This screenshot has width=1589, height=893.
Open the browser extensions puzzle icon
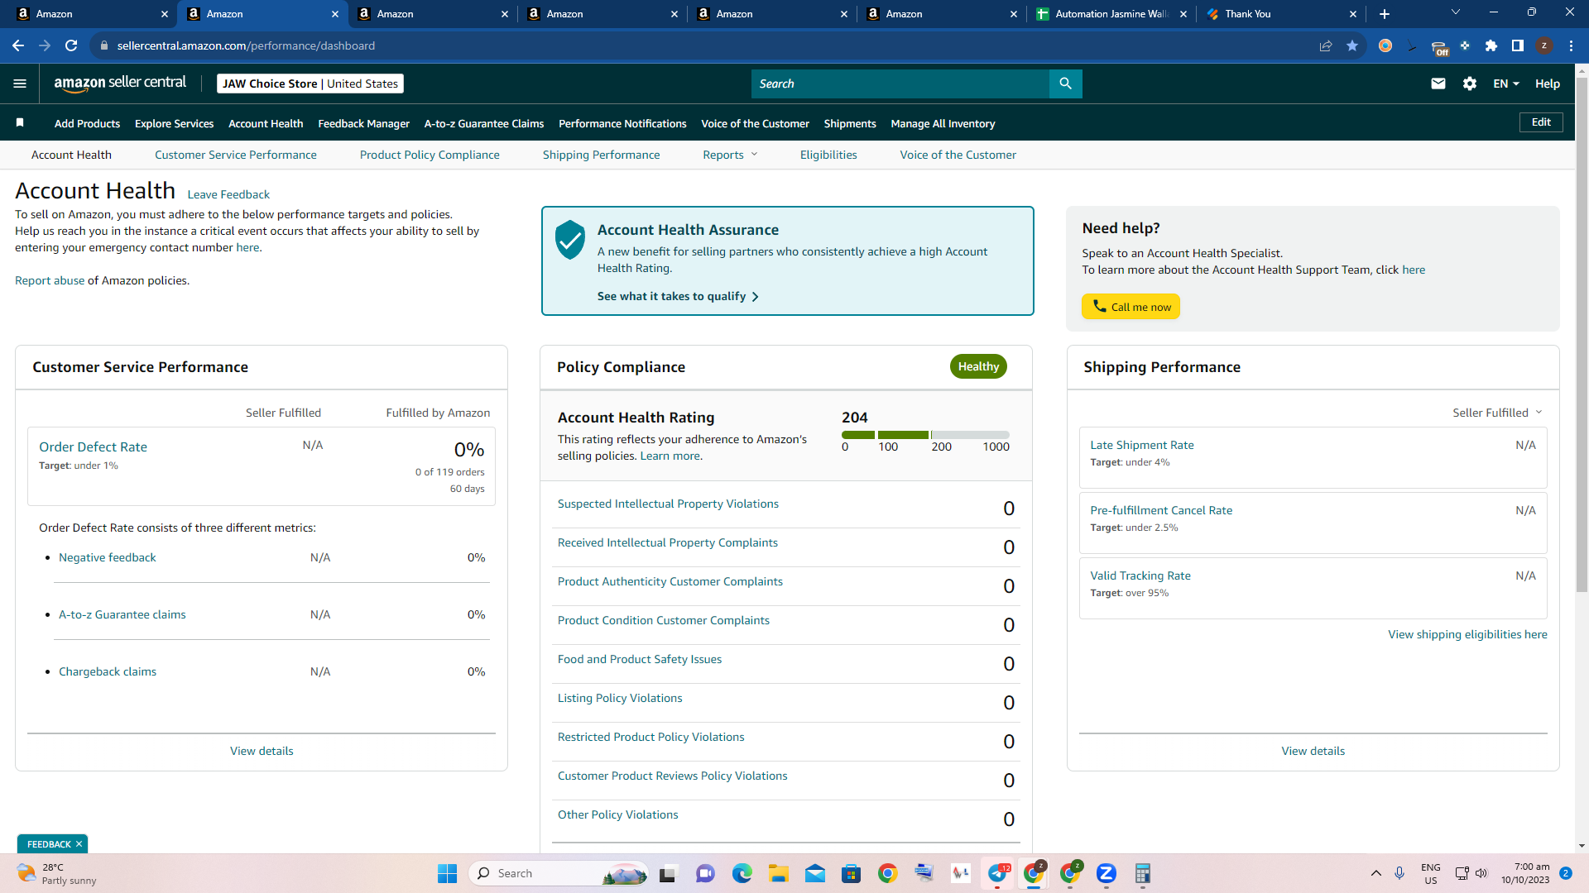coord(1491,45)
